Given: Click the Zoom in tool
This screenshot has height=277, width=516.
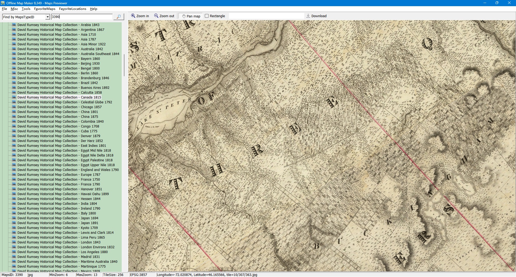Looking at the screenshot, I should point(140,16).
